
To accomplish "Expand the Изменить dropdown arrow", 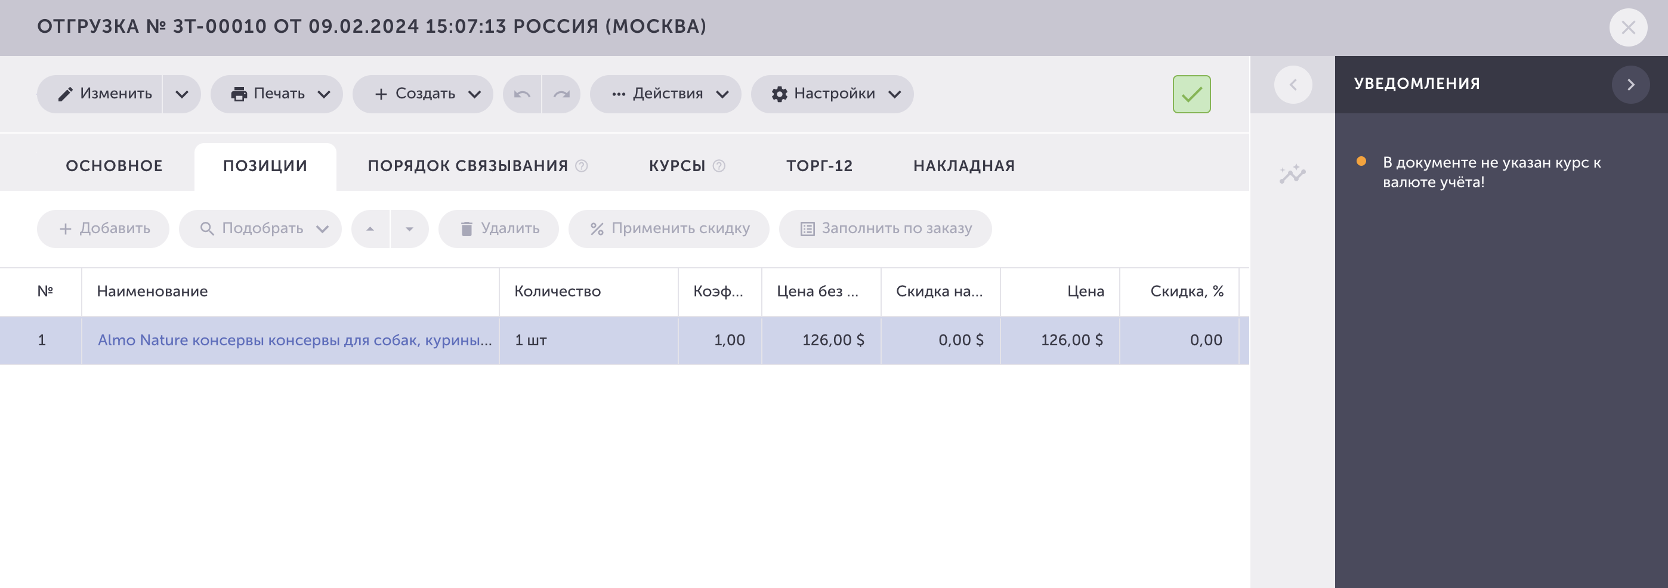I will [x=182, y=94].
